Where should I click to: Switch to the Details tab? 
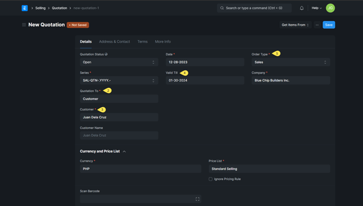click(x=85, y=42)
